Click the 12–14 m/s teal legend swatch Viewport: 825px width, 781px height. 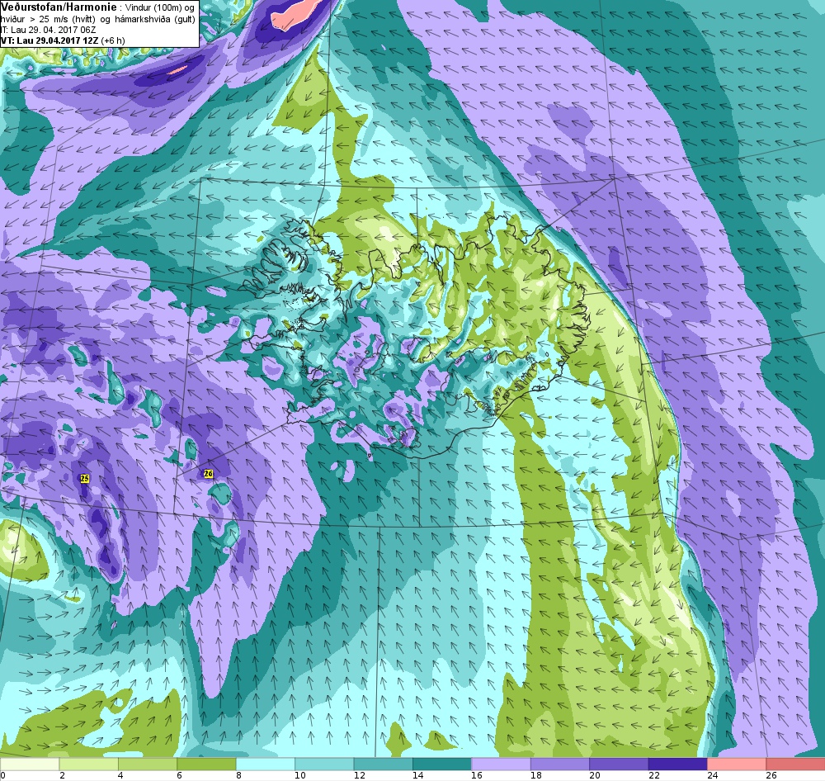[x=383, y=764]
